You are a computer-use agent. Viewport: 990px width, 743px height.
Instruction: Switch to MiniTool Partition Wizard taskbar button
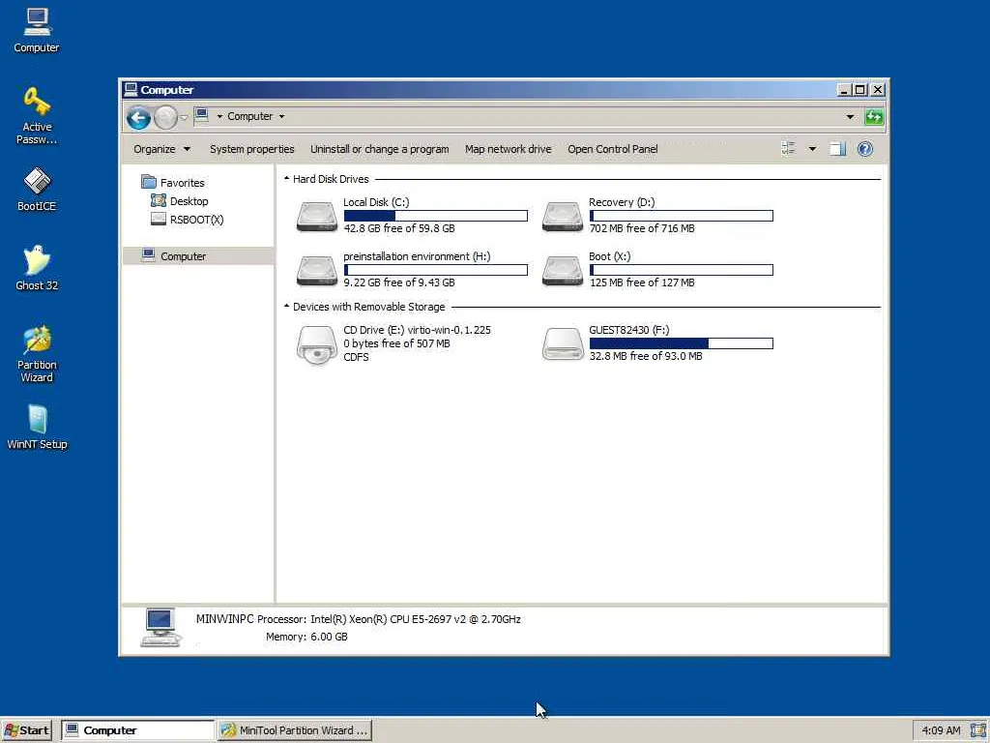[x=295, y=730]
